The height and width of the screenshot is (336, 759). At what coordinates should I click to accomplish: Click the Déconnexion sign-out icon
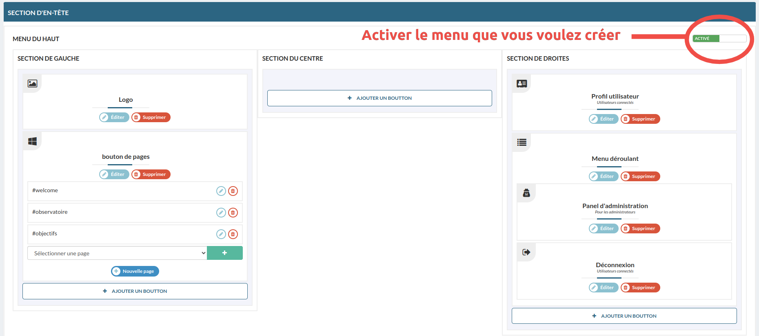(x=526, y=252)
